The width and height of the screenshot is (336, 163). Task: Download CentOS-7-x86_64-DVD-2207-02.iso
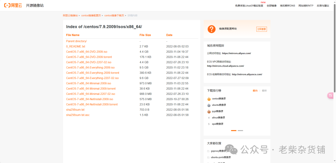(x=89, y=62)
